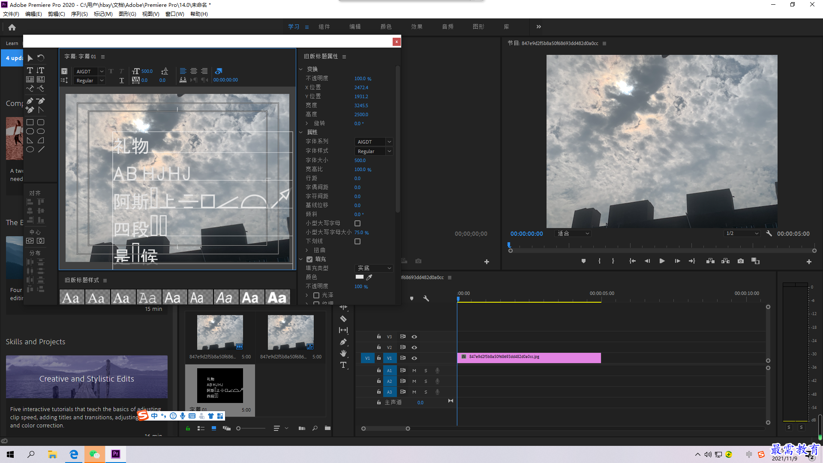Switch to the Color workspace (颜色)
823x463 pixels.
pos(386,27)
